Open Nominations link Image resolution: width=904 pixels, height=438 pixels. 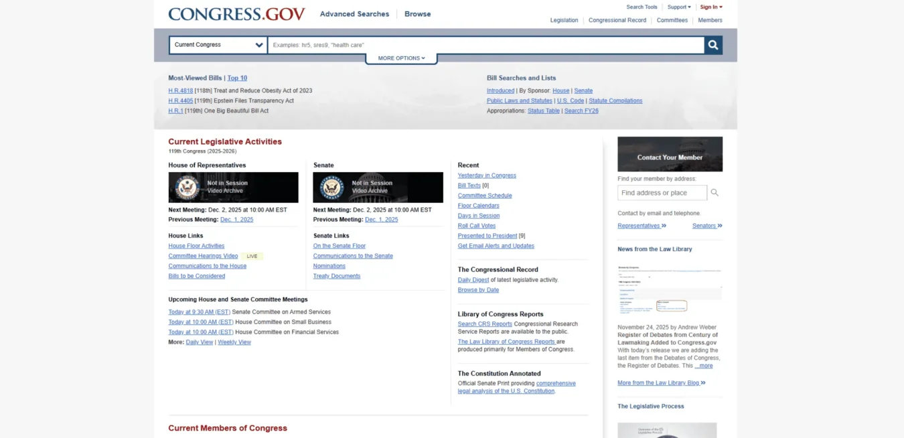point(329,266)
